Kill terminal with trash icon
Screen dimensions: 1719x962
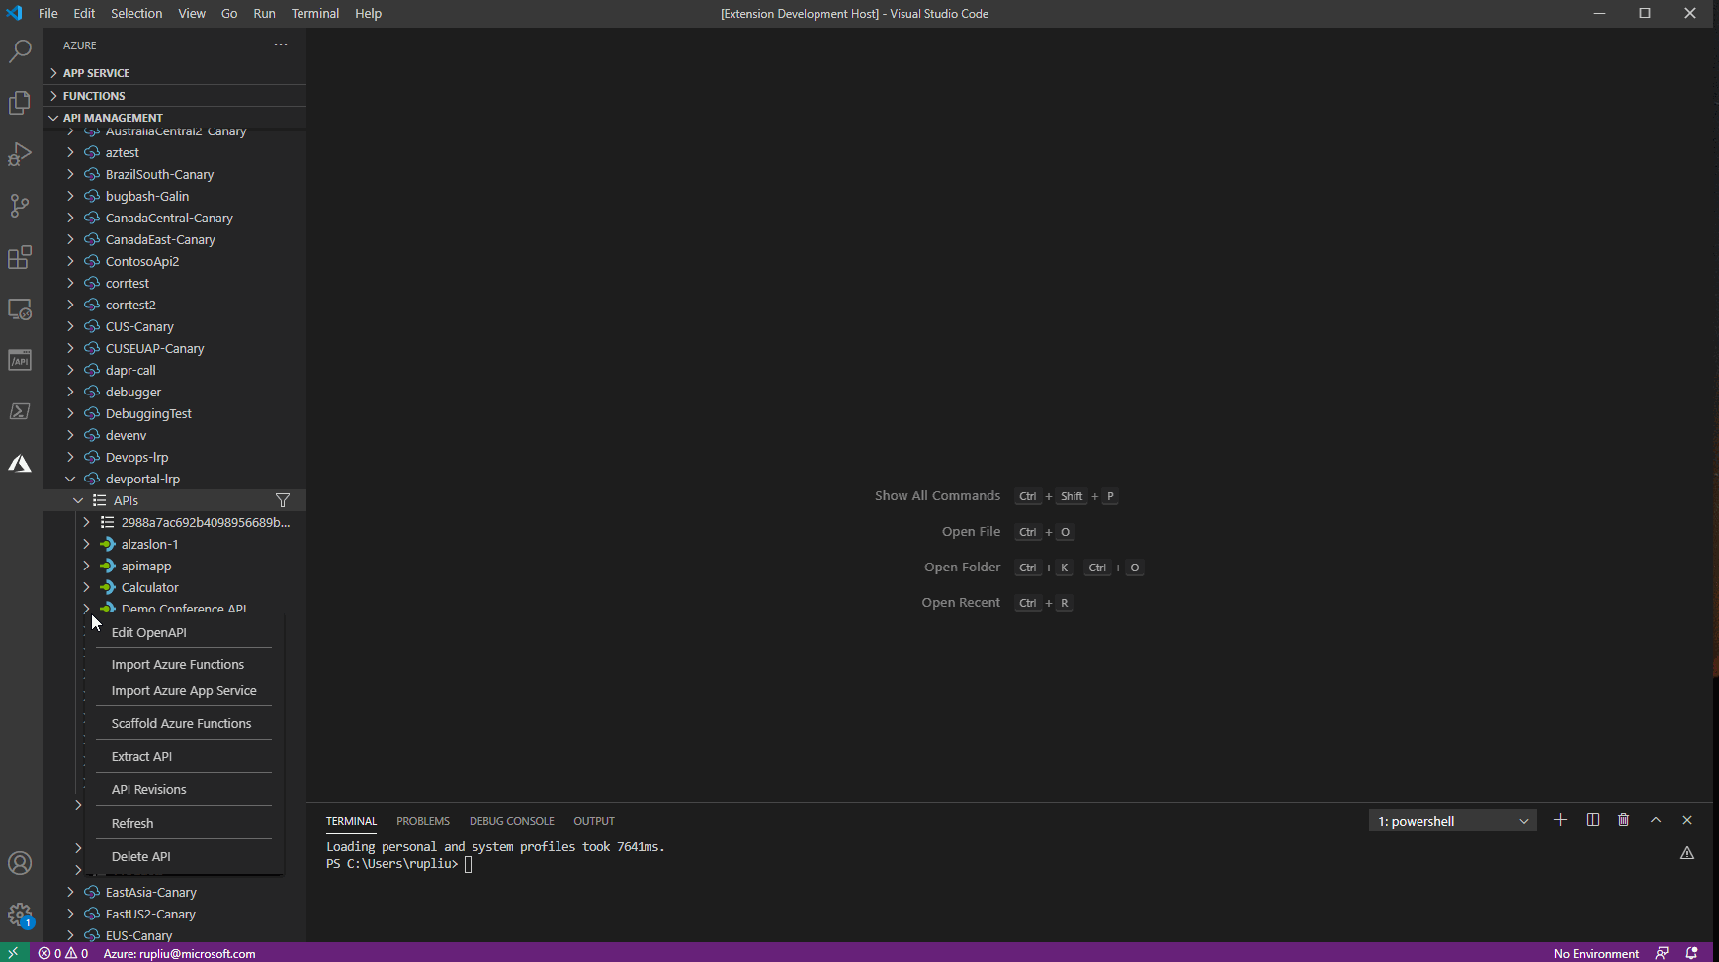pyautogui.click(x=1623, y=820)
